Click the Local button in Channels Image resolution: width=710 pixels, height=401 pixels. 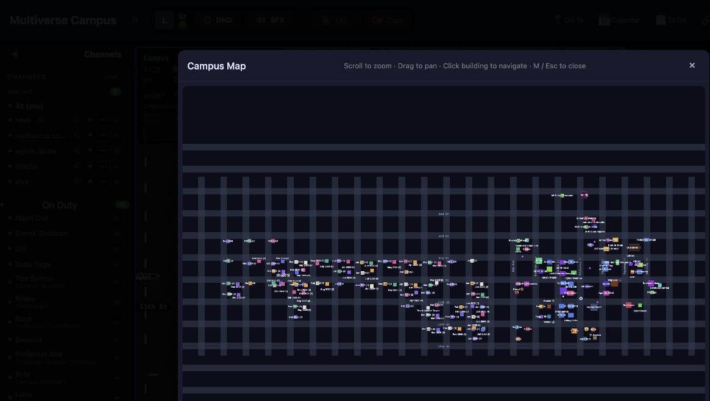tap(110, 77)
